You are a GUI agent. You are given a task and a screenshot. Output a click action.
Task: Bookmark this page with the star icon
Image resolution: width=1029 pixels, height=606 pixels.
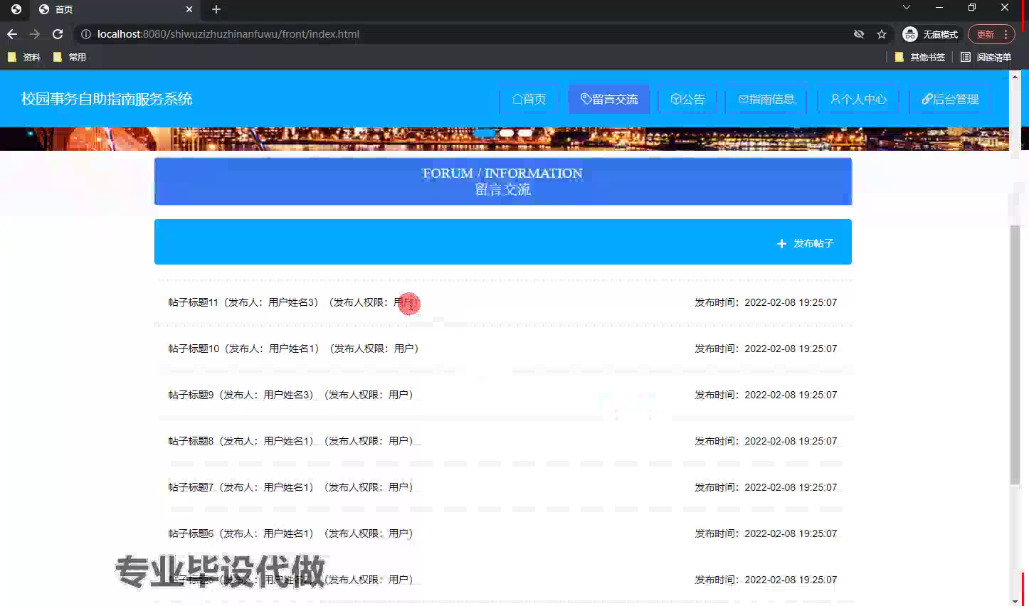(882, 34)
